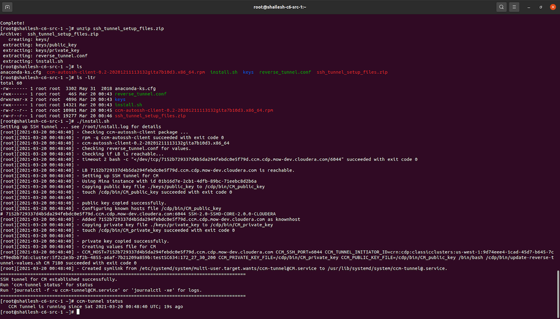This screenshot has width=560, height=319.
Task: Click 'Creating values file for CM' line
Action: (x=78, y=247)
